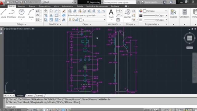The image size is (197, 111).
Task: Expand the Modificar panel
Action: click(x=55, y=24)
